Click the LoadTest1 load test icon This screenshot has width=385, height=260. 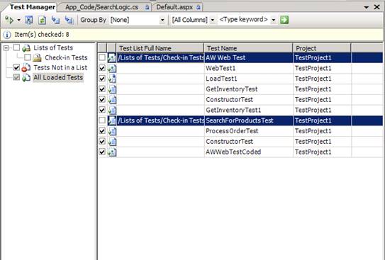click(112, 79)
